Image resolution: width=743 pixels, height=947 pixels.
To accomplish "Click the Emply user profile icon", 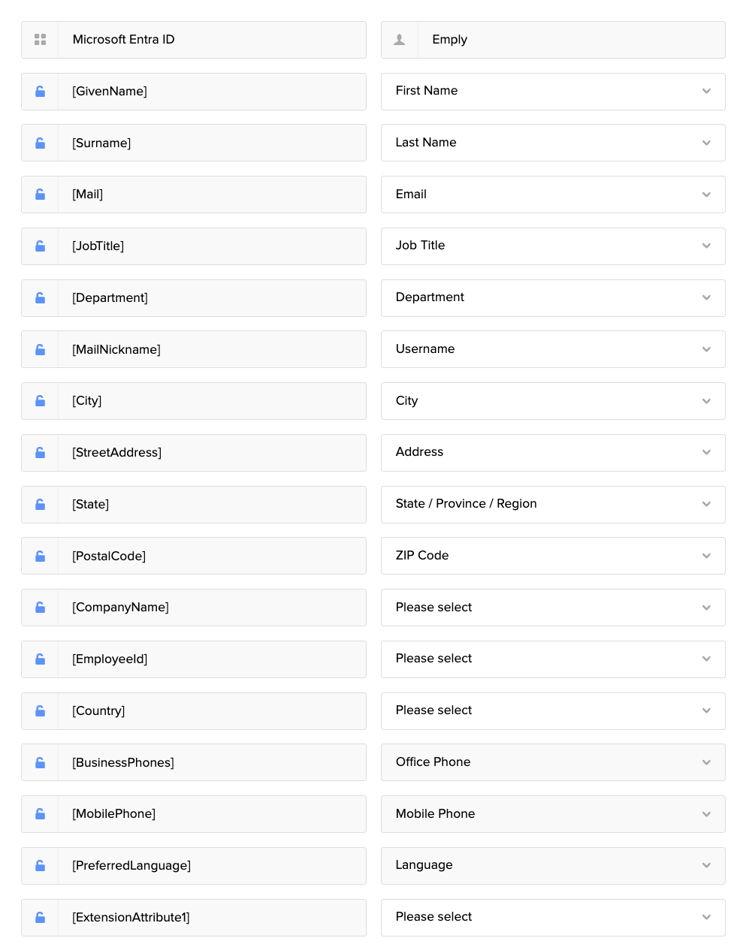I will [400, 40].
